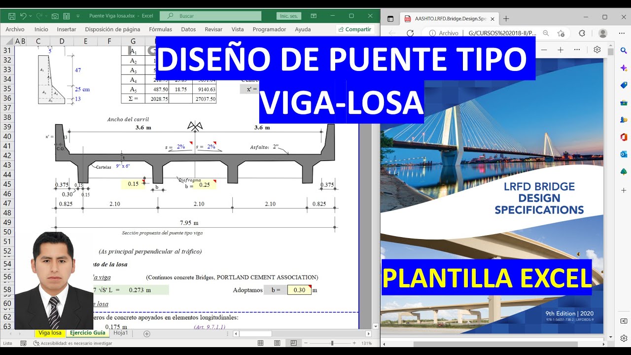Refresh the page in Edge
Image resolution: width=631 pixels, height=355 pixels.
tap(410, 33)
